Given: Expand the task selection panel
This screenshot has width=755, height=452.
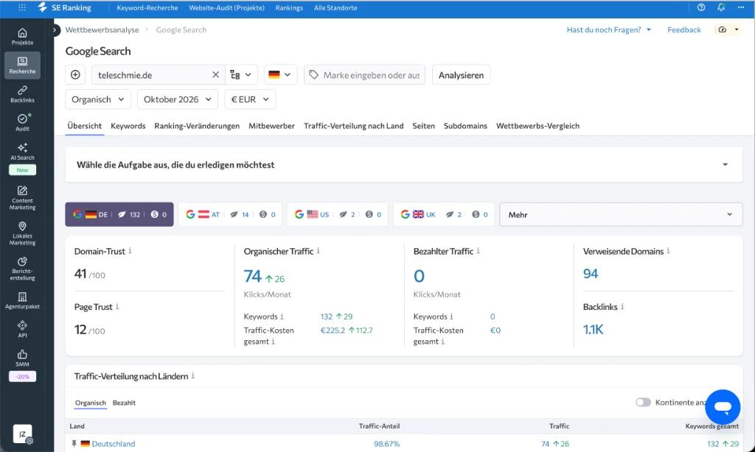Looking at the screenshot, I should (x=403, y=164).
